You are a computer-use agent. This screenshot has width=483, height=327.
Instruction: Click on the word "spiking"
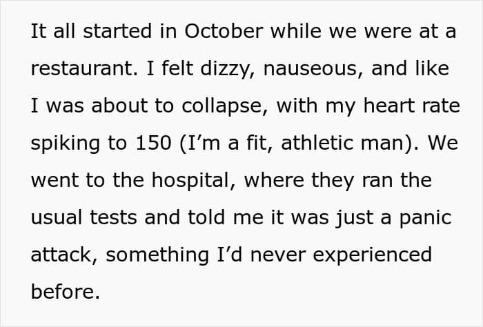click(66, 143)
